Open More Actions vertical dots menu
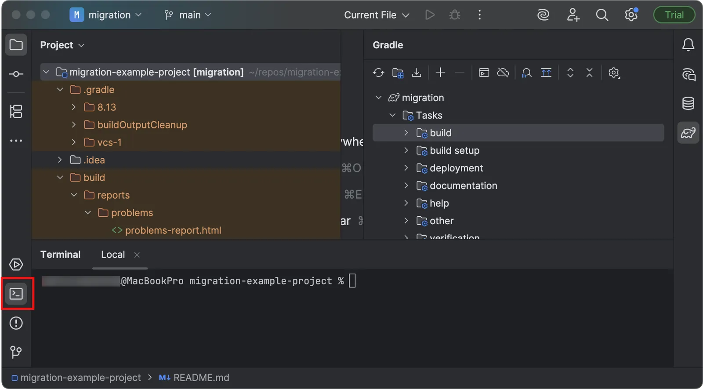This screenshot has width=703, height=389. pyautogui.click(x=479, y=15)
